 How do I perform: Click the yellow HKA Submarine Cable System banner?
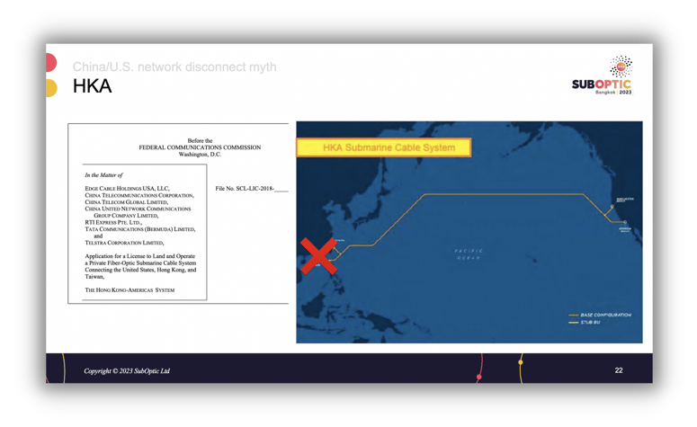pos(384,147)
